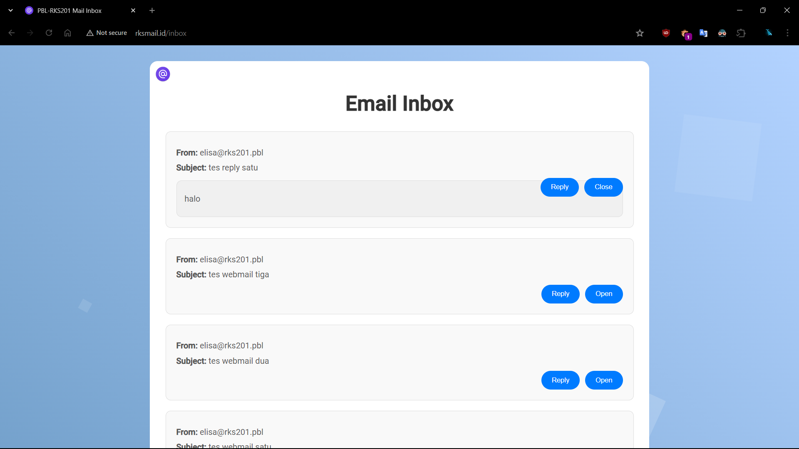Open the 'tes webmail dua' email
The width and height of the screenshot is (799, 449).
[604, 380]
